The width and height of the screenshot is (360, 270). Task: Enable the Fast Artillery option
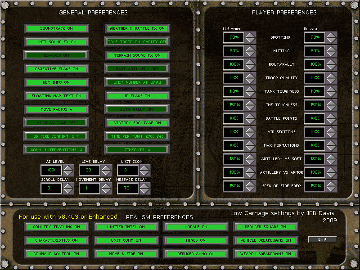(137, 69)
